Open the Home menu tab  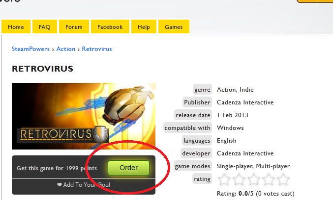tap(16, 26)
